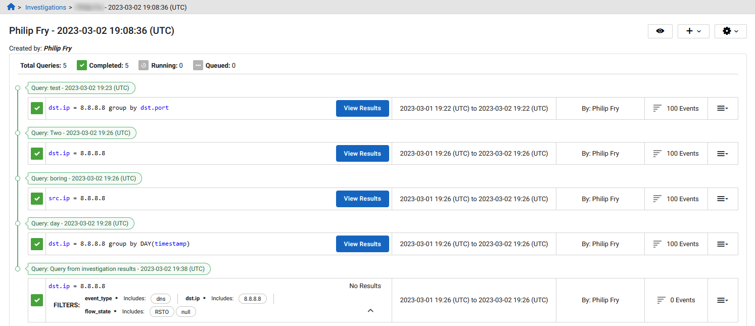The image size is (755, 326).
Task: Select the dns filter chip
Action: tap(161, 299)
